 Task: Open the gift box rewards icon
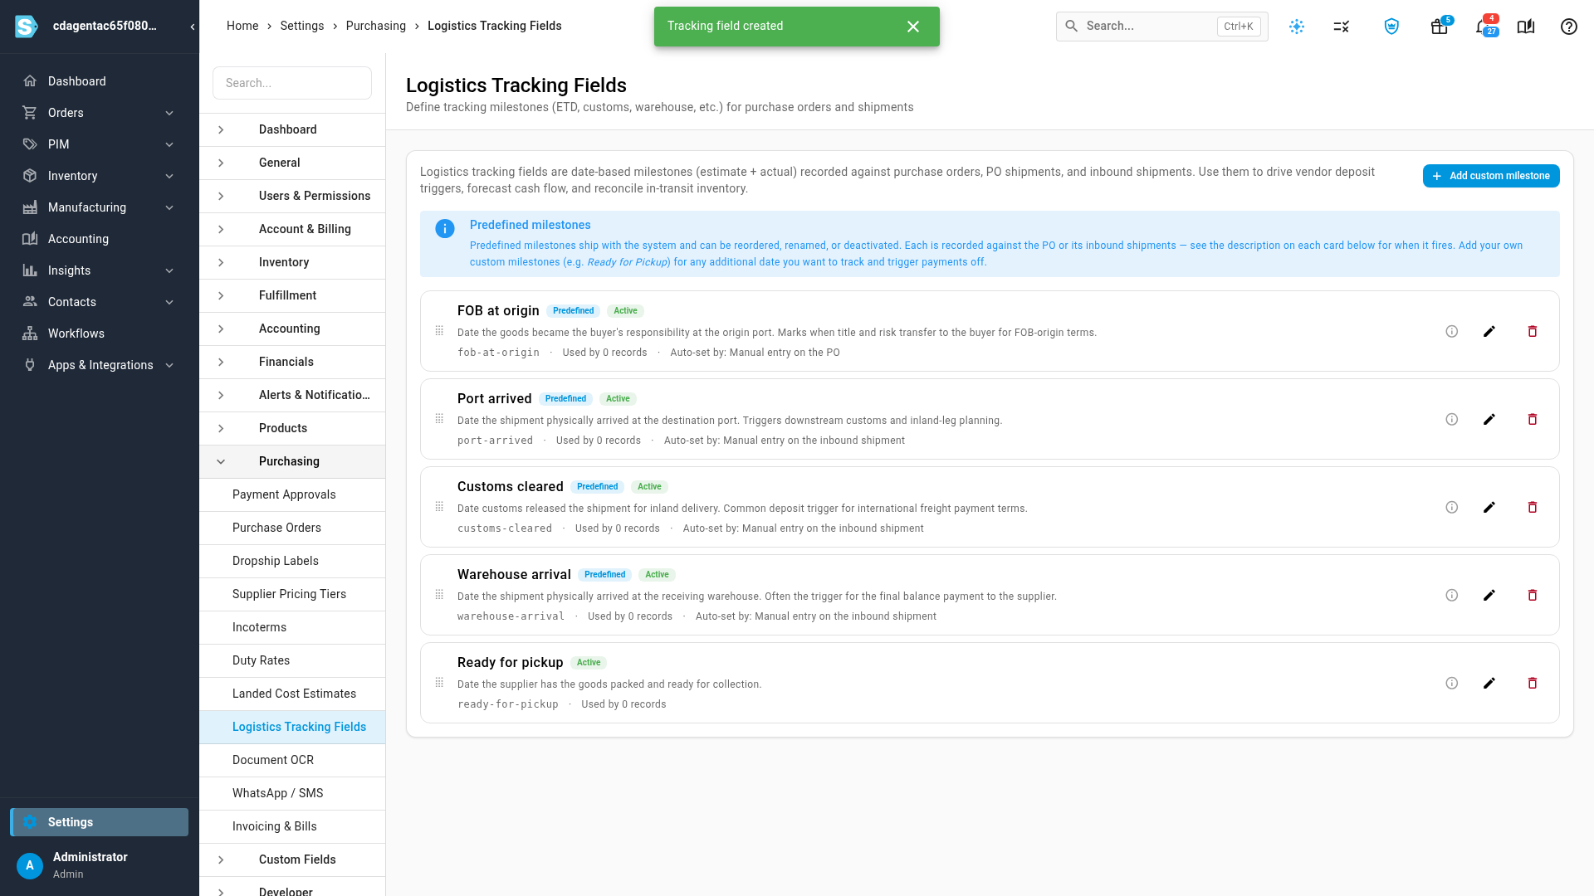tap(1440, 27)
